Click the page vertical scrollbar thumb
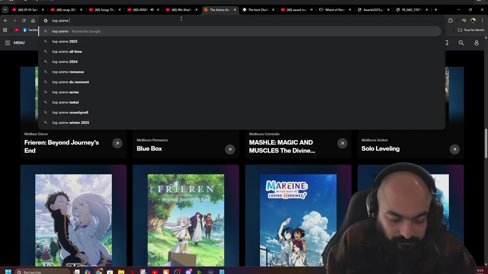Image resolution: width=488 pixels, height=274 pixels. coord(486,143)
